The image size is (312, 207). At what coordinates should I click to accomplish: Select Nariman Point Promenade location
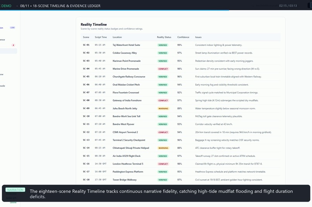click(126, 61)
